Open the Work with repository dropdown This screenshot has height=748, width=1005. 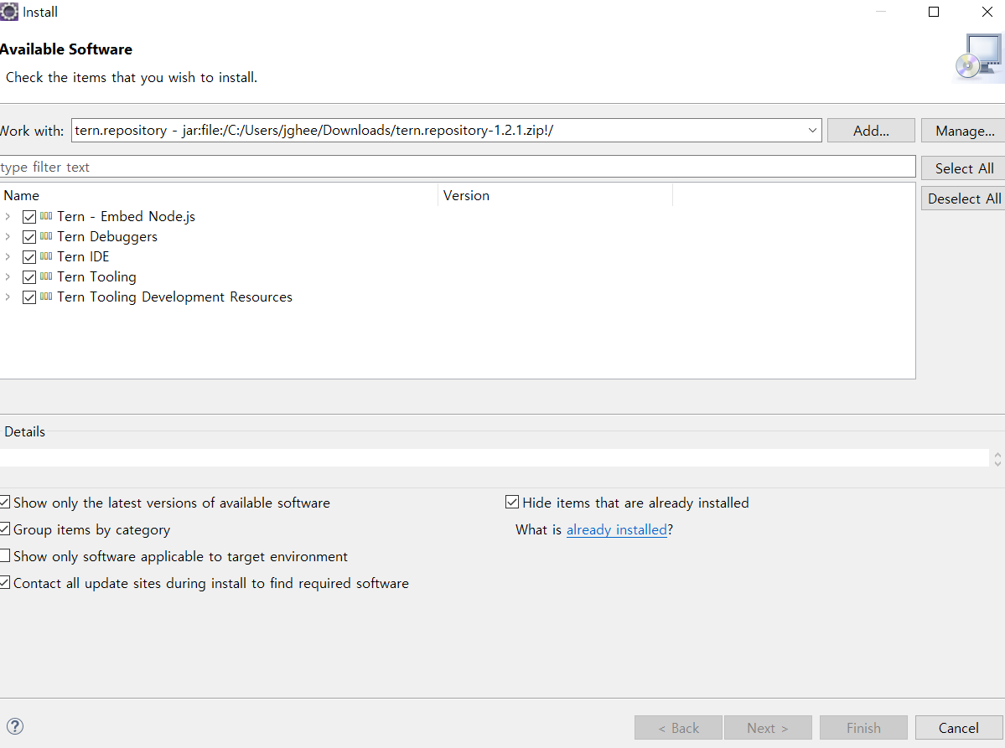[812, 131]
